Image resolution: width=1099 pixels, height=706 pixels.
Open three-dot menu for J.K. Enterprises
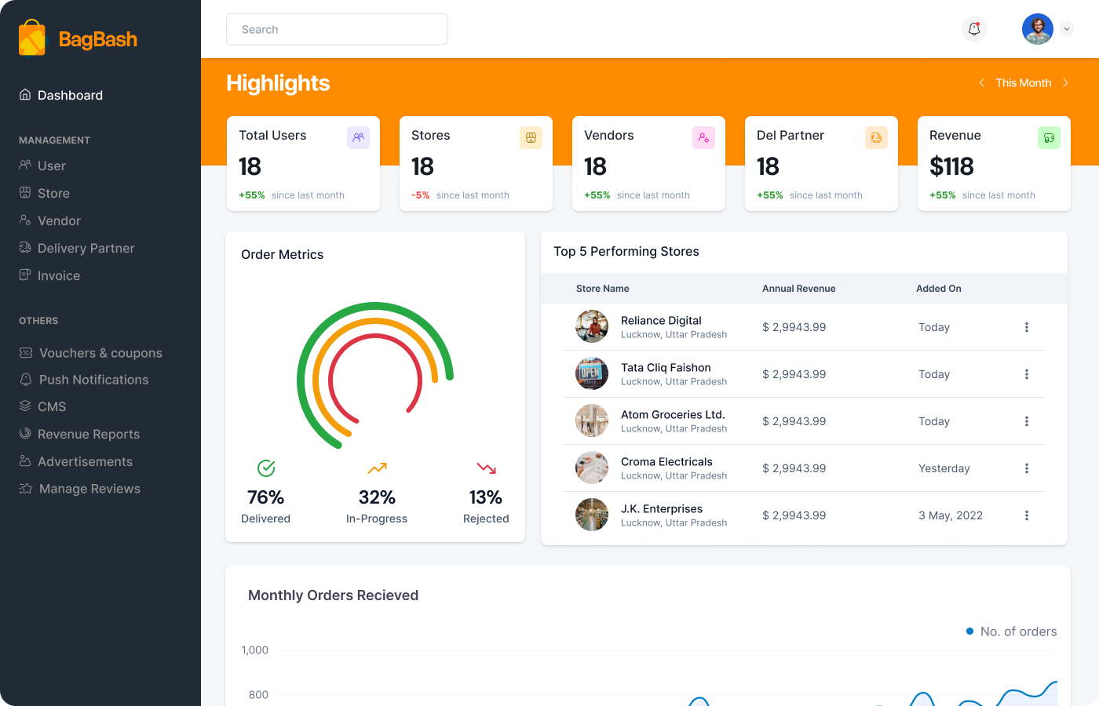tap(1026, 515)
